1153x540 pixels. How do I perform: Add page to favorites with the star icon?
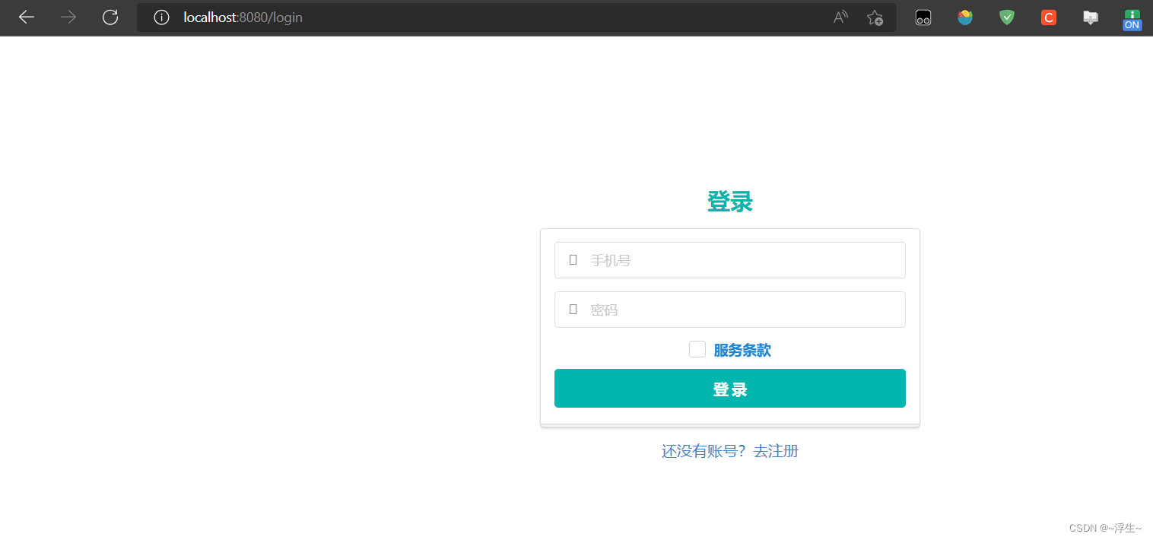coord(874,17)
